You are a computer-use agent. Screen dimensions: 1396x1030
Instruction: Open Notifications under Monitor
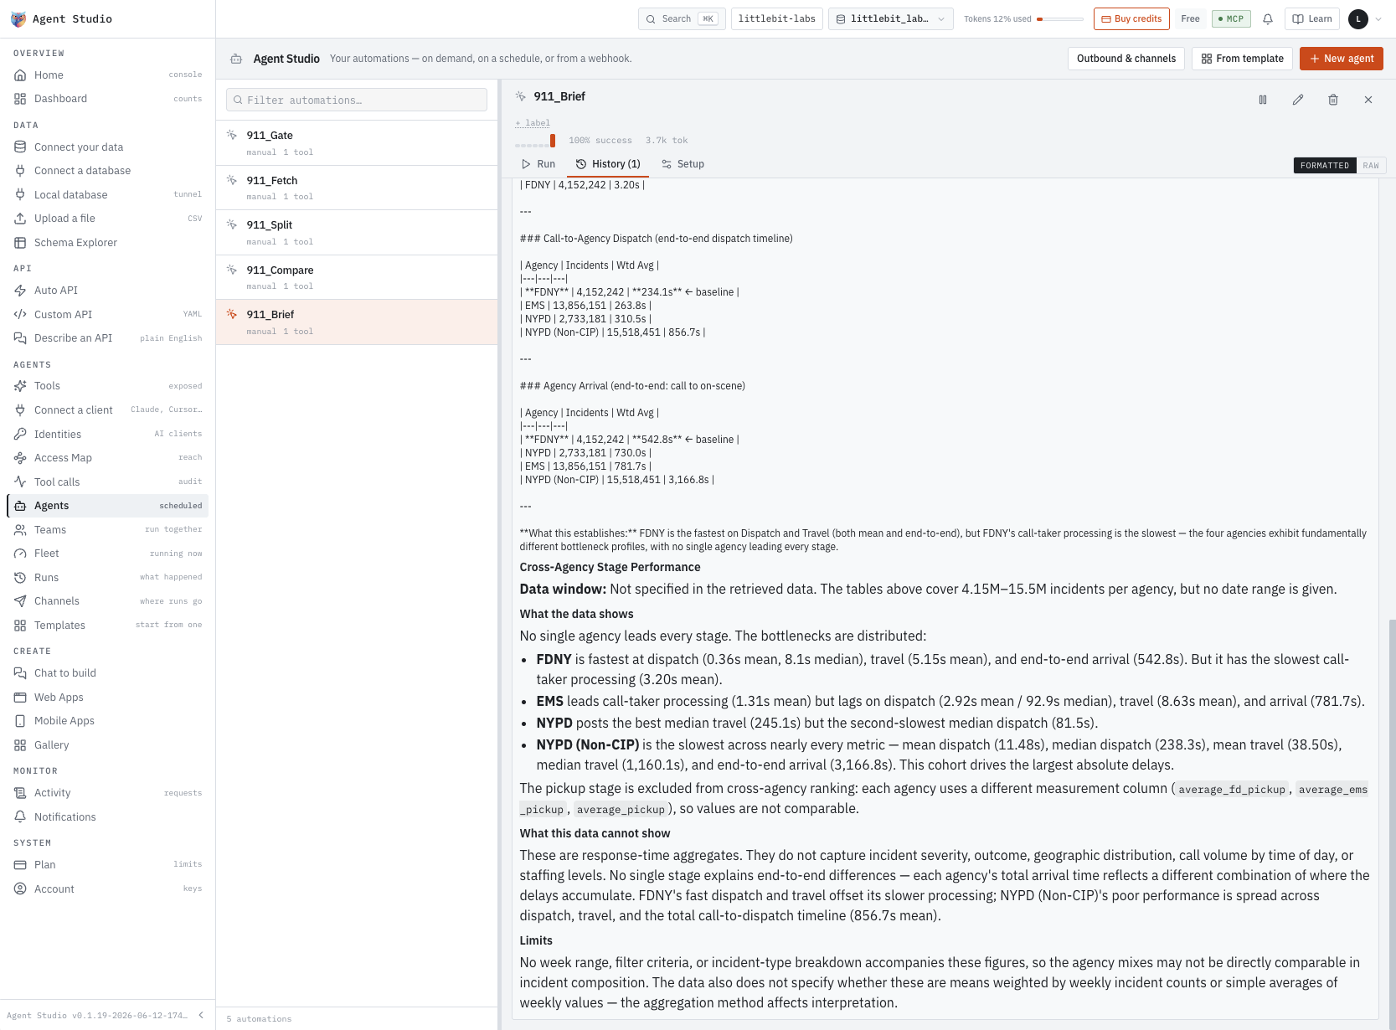coord(107,817)
